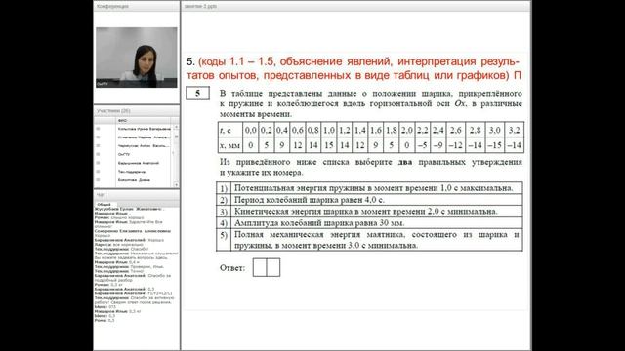The width and height of the screenshot is (625, 351).
Task: Select participant Барышников Анатолий
Action: tap(139, 163)
